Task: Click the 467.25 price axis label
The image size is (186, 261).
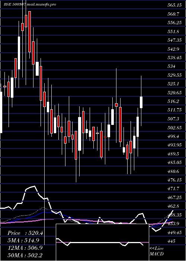Action: point(174,198)
